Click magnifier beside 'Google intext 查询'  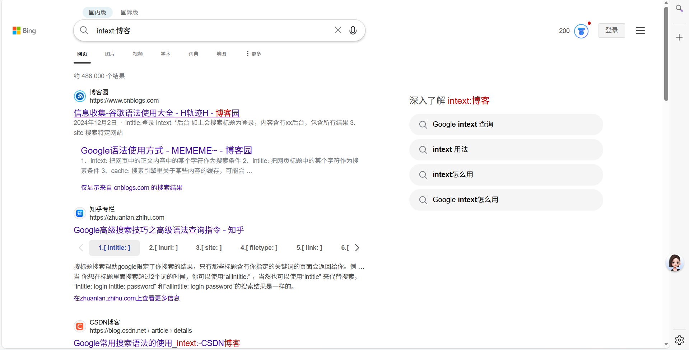(423, 125)
